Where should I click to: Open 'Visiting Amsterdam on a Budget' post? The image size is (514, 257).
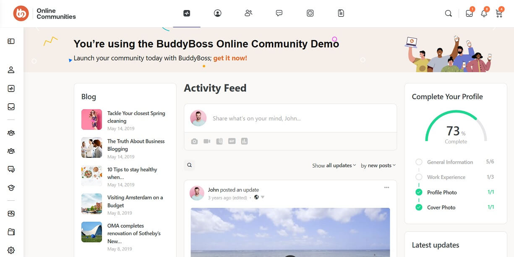135,202
